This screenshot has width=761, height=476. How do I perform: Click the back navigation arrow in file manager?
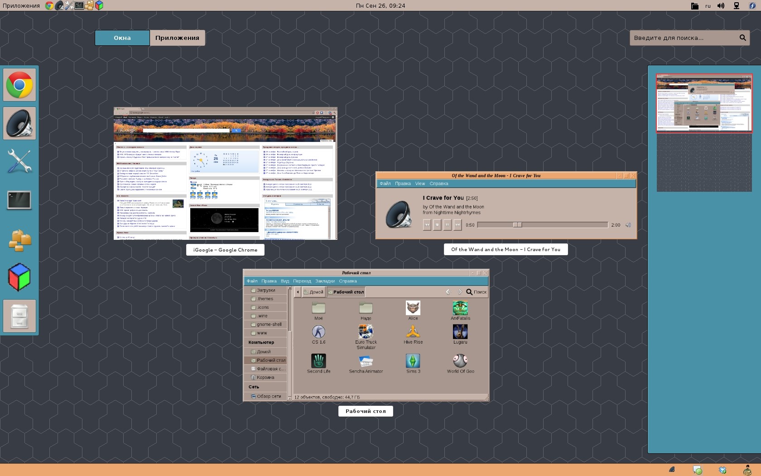coord(448,292)
